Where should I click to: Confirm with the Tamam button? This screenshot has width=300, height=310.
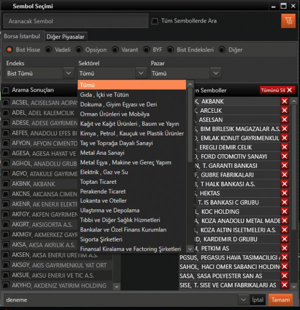[280, 299]
